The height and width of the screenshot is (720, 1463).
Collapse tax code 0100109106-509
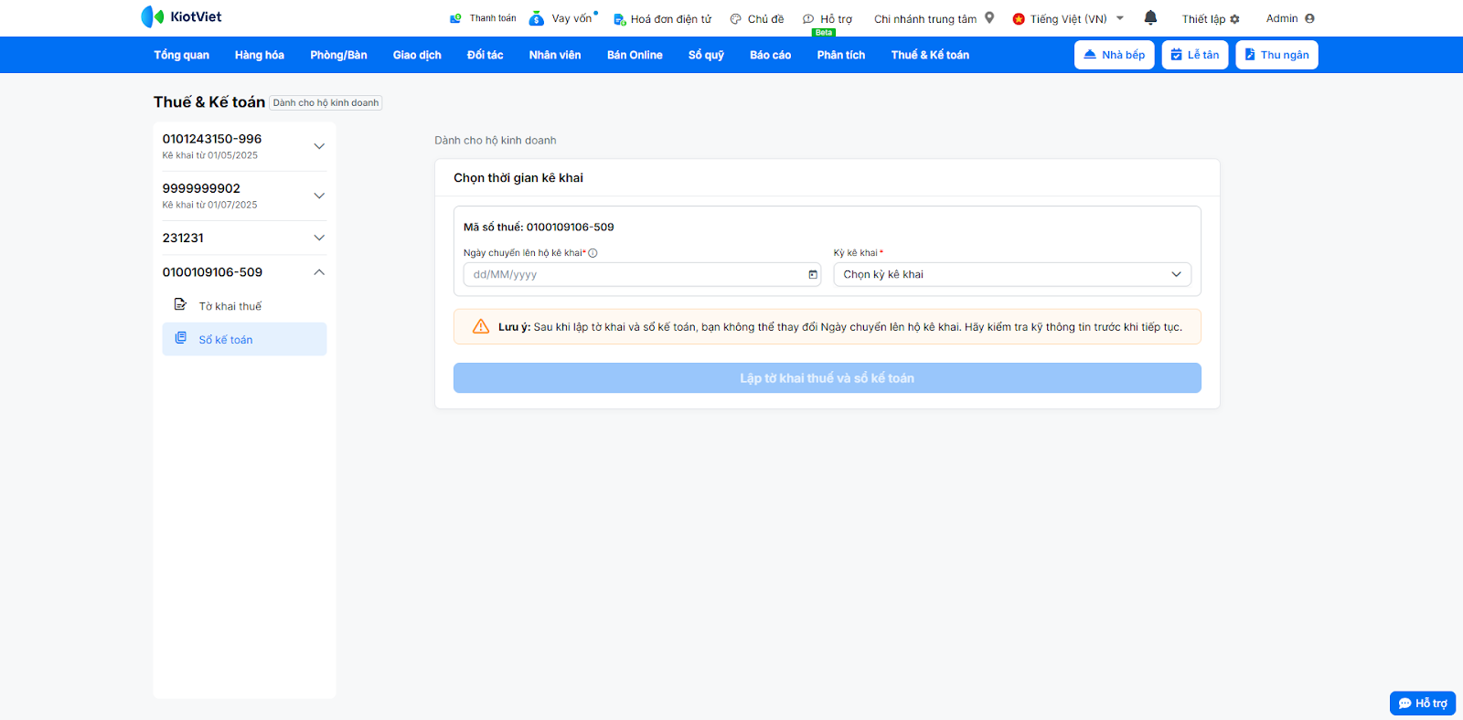click(319, 272)
